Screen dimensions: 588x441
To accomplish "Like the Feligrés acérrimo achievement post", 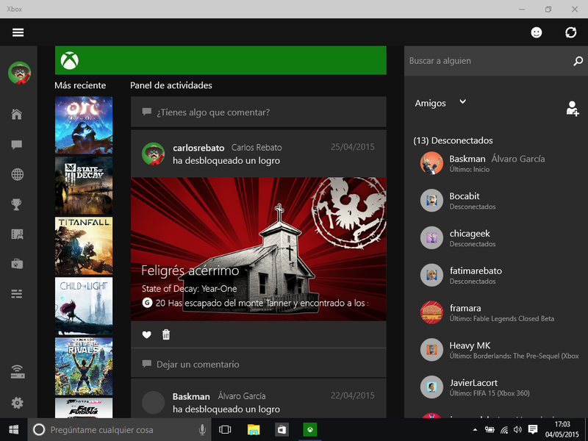I will pos(146,334).
